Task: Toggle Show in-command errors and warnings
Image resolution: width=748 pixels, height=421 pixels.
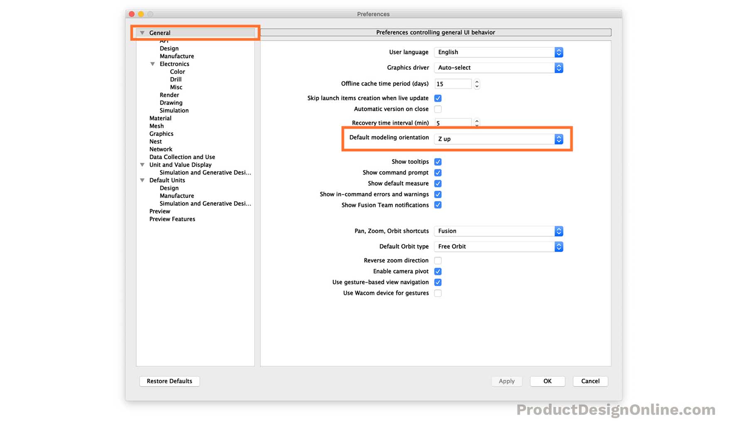Action: tap(438, 194)
